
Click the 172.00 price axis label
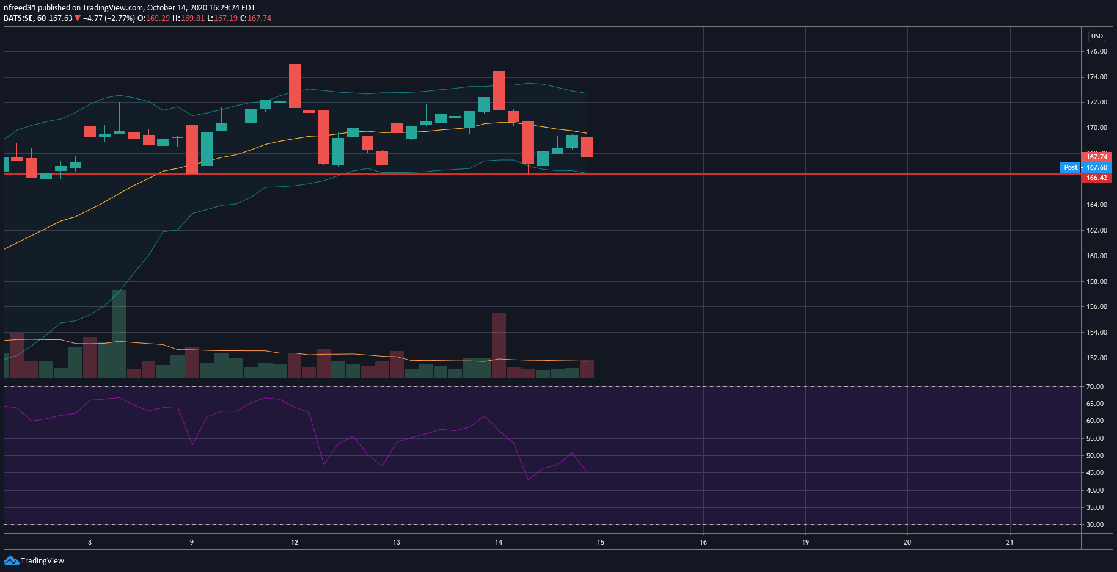[1096, 102]
